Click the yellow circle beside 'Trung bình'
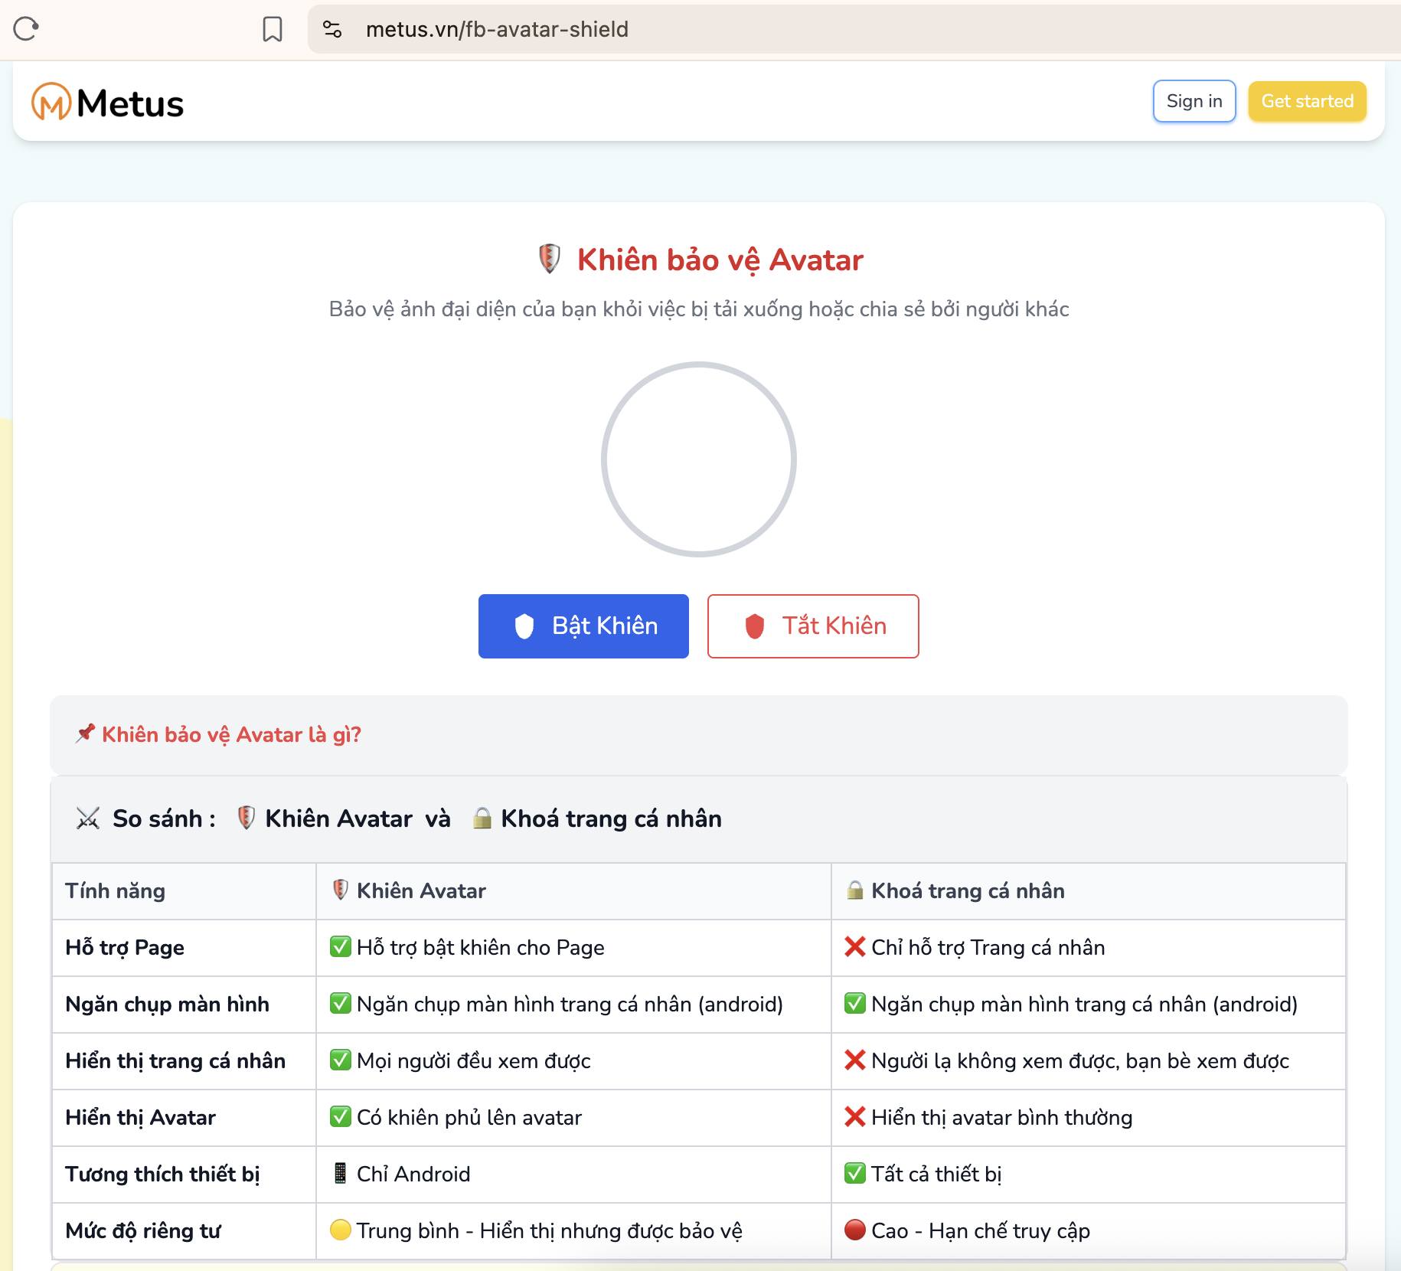This screenshot has width=1401, height=1271. coord(341,1230)
